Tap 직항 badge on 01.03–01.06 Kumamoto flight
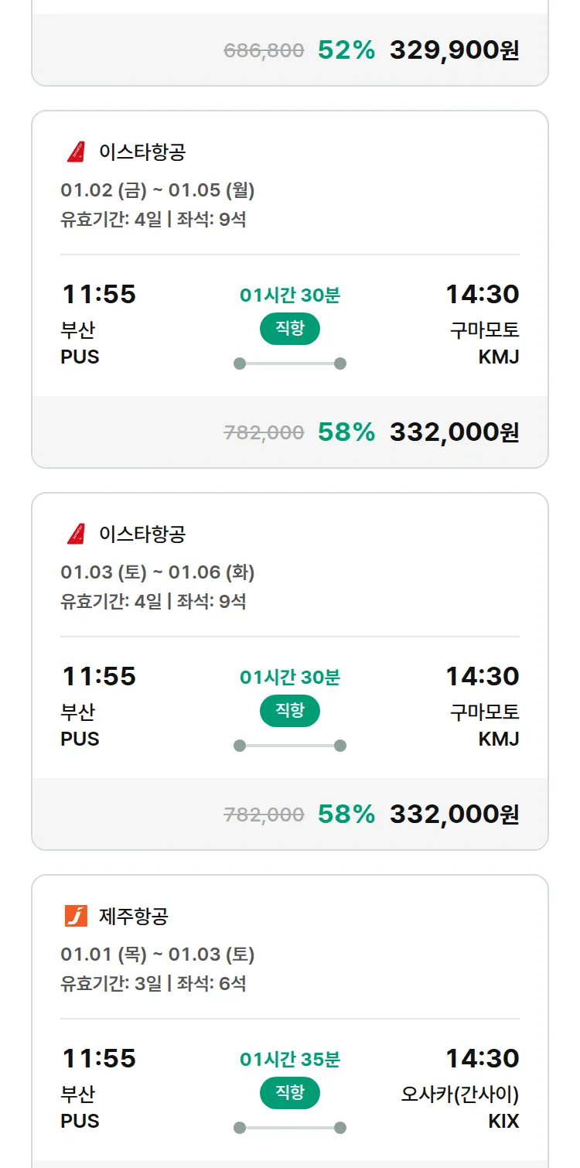Screen dimensions: 580x1168 290,711
